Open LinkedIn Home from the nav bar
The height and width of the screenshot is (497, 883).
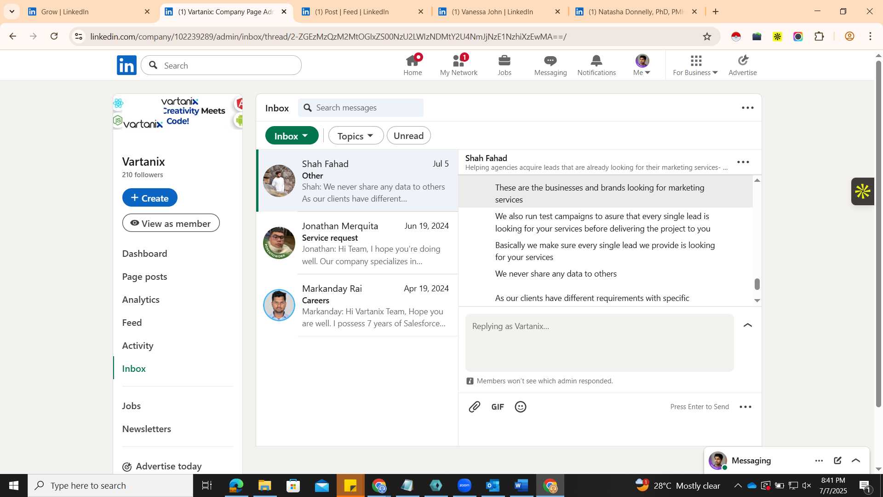(x=413, y=65)
